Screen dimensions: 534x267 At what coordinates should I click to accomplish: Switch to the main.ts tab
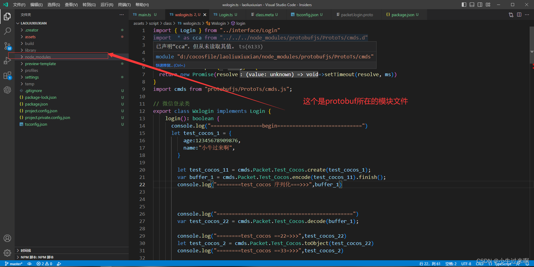tap(147, 15)
